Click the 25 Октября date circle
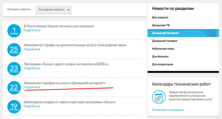The image size is (222, 119). 14,50
